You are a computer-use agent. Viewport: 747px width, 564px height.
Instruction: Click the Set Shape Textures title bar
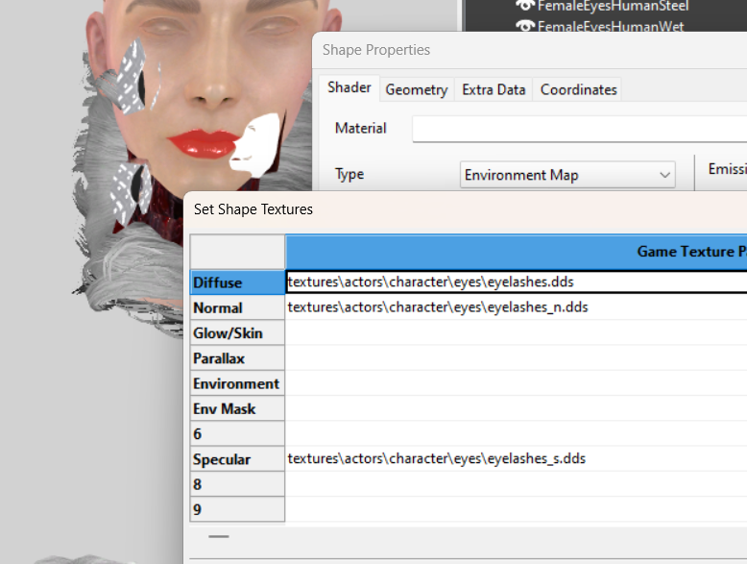(465, 209)
